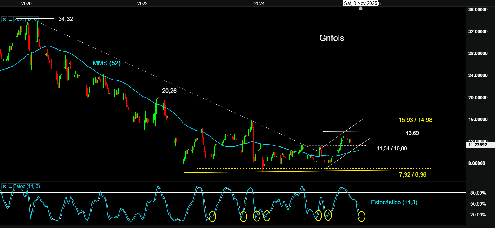Click the date cursor marker under the date label
Screen dimensions: 495x228
tap(360, 8)
